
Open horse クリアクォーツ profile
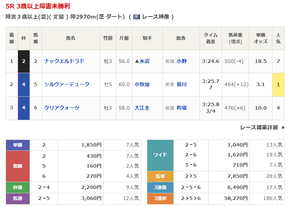point(62,108)
